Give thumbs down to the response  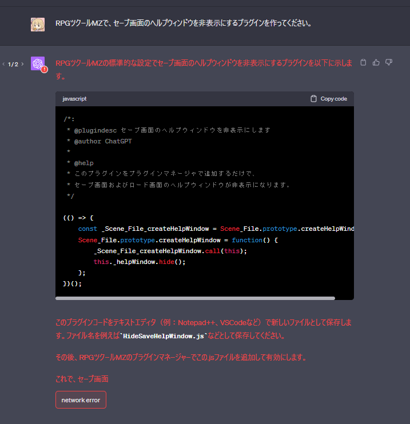[389, 62]
